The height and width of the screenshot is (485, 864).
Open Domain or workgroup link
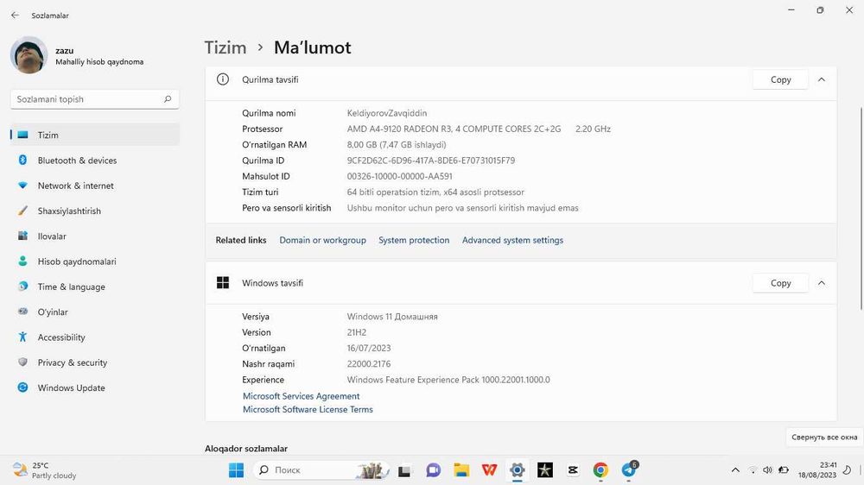click(322, 240)
